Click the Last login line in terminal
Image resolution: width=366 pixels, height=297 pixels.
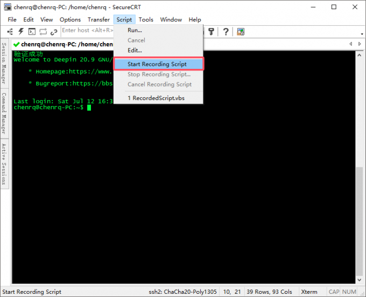[x=64, y=101]
